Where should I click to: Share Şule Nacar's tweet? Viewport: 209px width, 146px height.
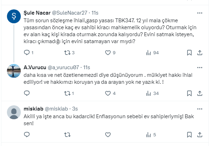click(200, 53)
